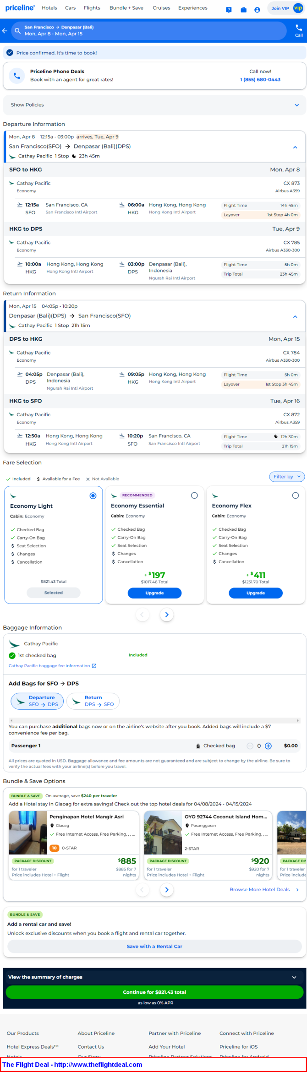Click the luggage icon beside Checked bag
This screenshot has width=307, height=1072.
pos(198,746)
